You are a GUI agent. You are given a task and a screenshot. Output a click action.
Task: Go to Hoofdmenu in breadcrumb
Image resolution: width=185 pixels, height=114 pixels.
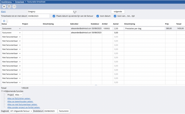pos(6,2)
